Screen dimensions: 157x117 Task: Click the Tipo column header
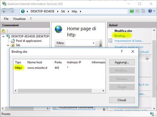click(20, 62)
